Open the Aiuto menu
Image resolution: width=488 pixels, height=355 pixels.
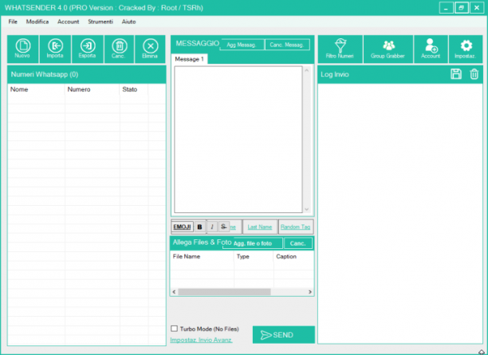click(129, 22)
